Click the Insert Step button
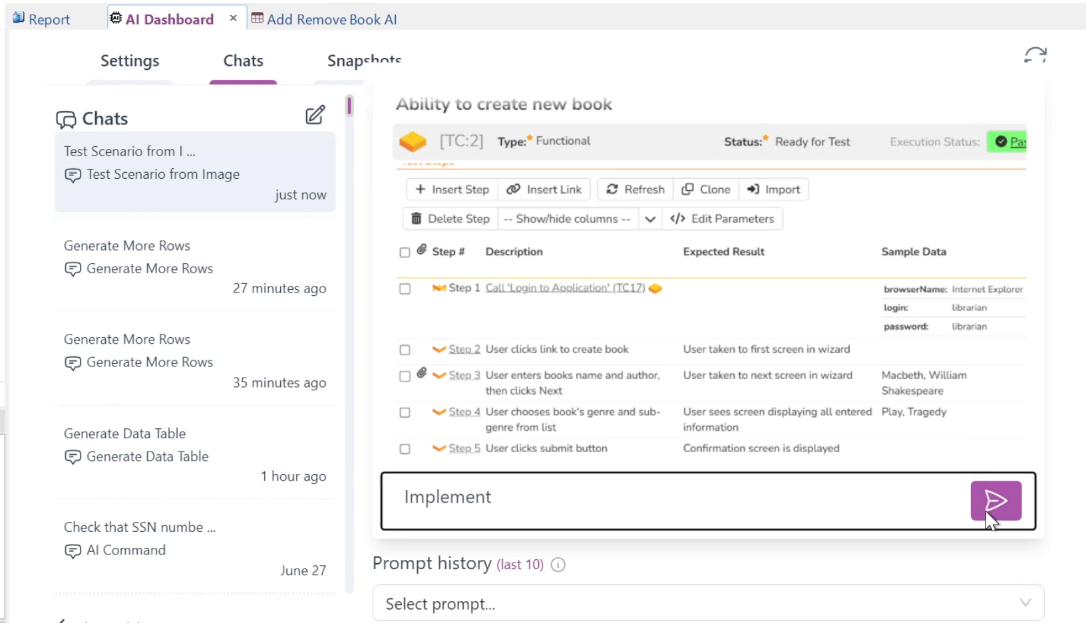 click(452, 189)
